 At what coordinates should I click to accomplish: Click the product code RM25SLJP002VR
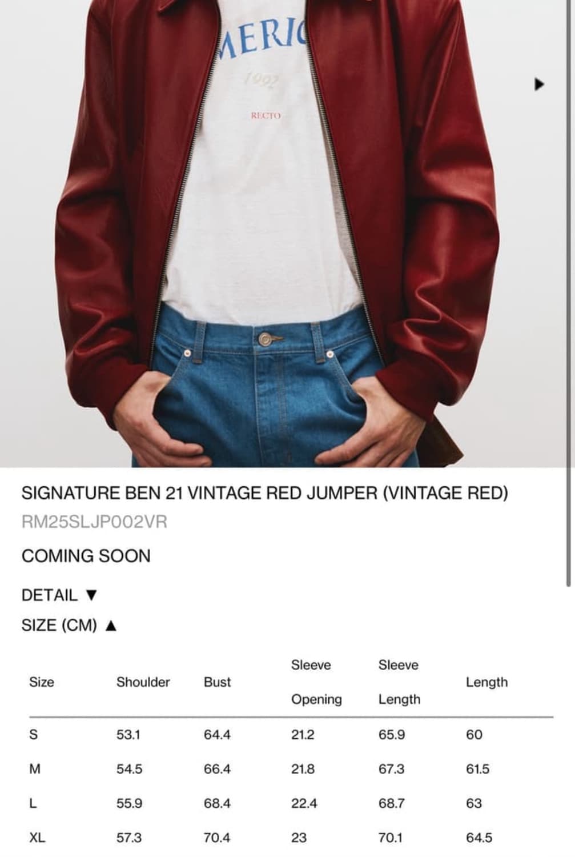(94, 522)
